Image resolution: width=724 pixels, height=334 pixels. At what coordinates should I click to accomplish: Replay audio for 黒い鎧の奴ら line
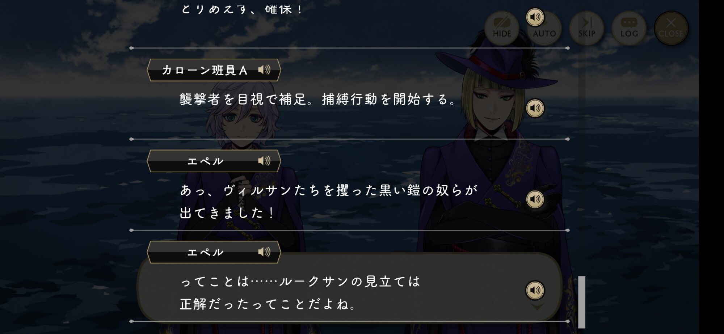[x=535, y=199]
